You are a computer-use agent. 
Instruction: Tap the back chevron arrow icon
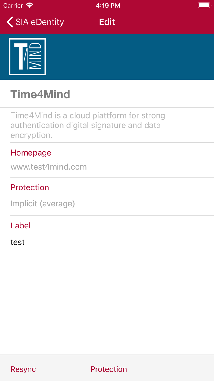[x=10, y=22]
